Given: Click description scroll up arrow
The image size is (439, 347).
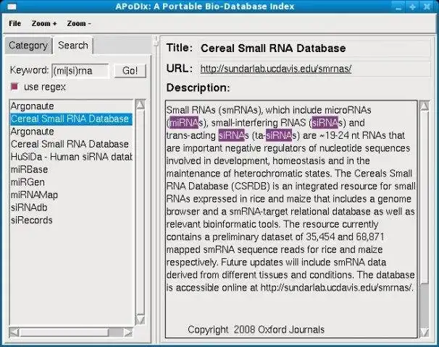Looking at the screenshot, I should (425, 106).
